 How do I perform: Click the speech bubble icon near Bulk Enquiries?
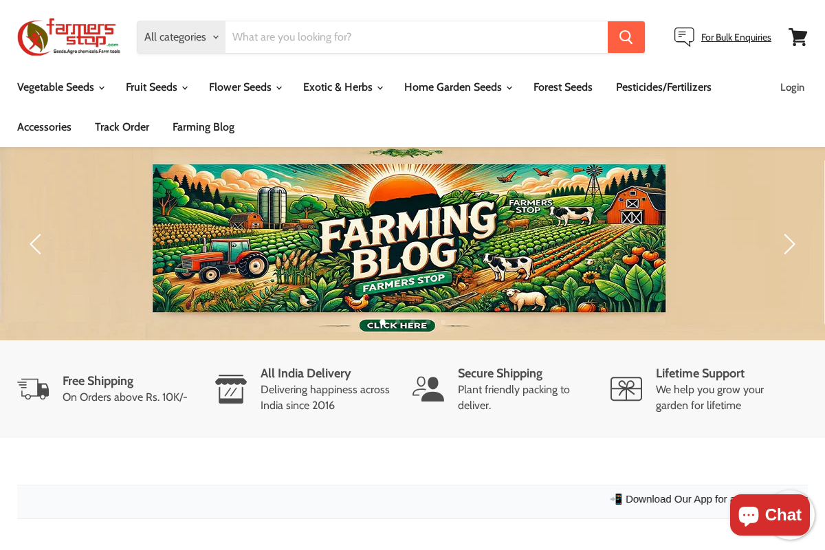[x=683, y=37]
